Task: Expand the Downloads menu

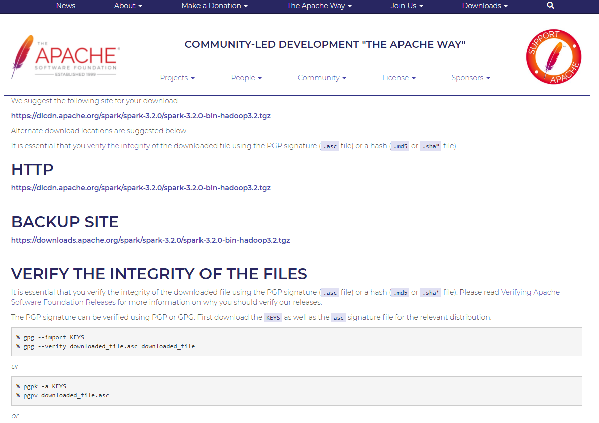Action: [x=484, y=6]
